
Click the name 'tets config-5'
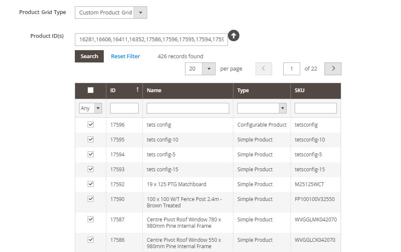[x=161, y=154]
